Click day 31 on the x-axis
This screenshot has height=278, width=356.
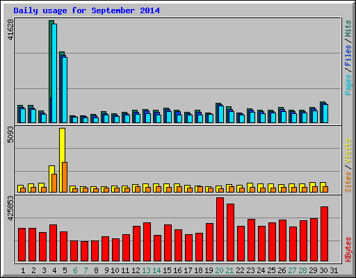coord(334,270)
